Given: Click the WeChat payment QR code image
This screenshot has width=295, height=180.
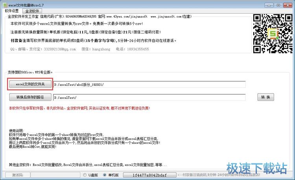Looking at the screenshot, I should point(273,34).
